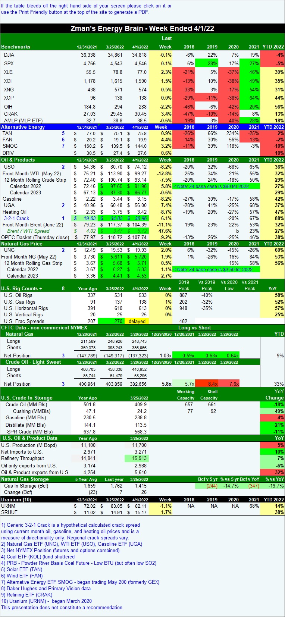Click the green "Brent / WTI Spread" label
This screenshot has height=617, width=285.
[x=28, y=231]
